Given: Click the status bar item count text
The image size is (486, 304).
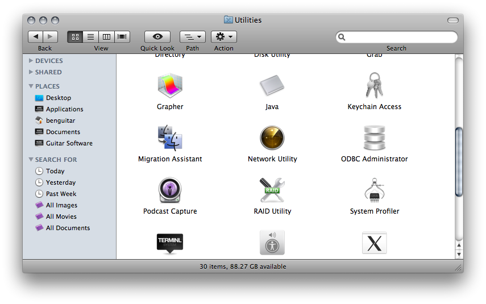Looking at the screenshot, I should click(x=243, y=266).
